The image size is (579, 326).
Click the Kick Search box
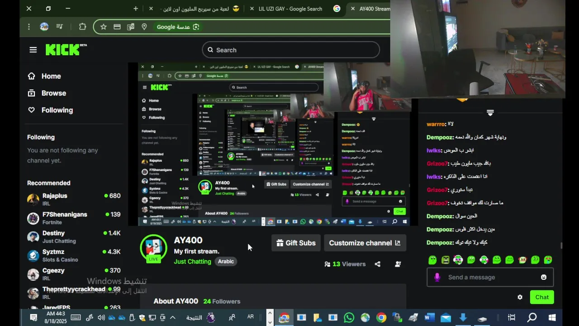(x=291, y=50)
